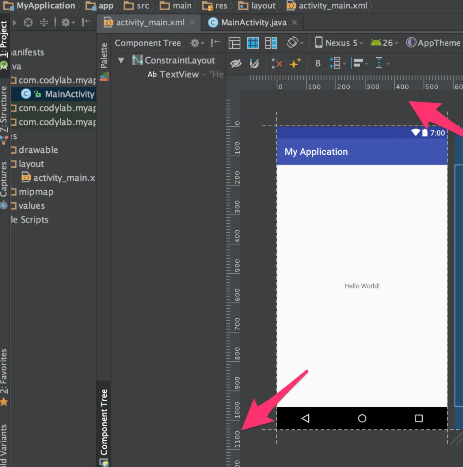Open API level 26 dropdown
This screenshot has height=467, width=463.
[x=384, y=43]
